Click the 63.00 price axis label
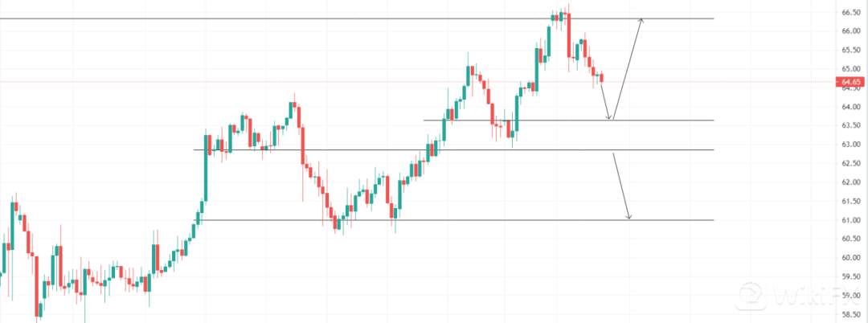The width and height of the screenshot is (868, 323). tap(852, 145)
